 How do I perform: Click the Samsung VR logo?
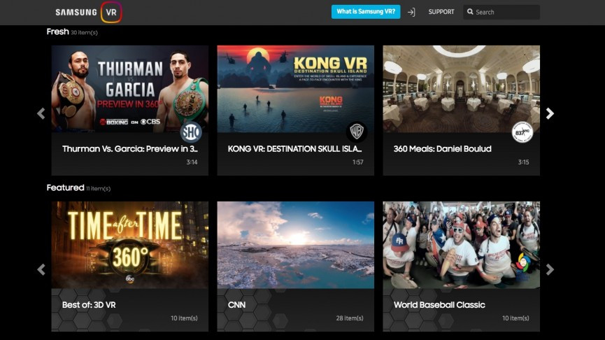pos(88,12)
